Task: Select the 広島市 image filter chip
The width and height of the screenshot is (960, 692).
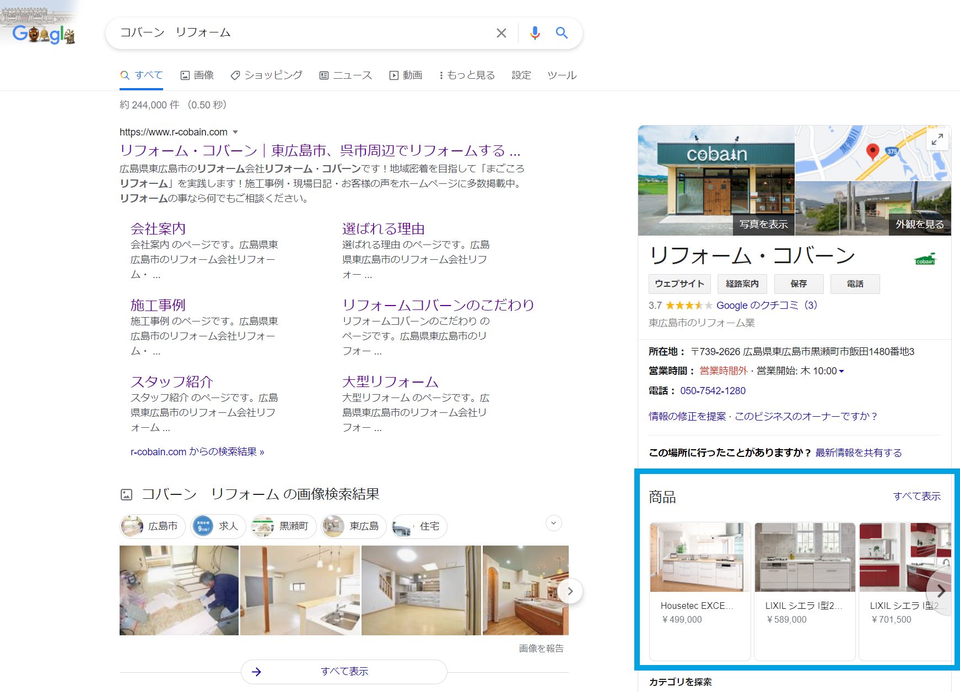Action: pyautogui.click(x=153, y=526)
